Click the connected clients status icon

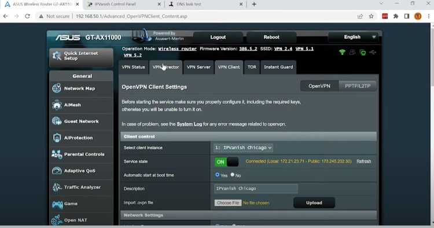click(352, 52)
